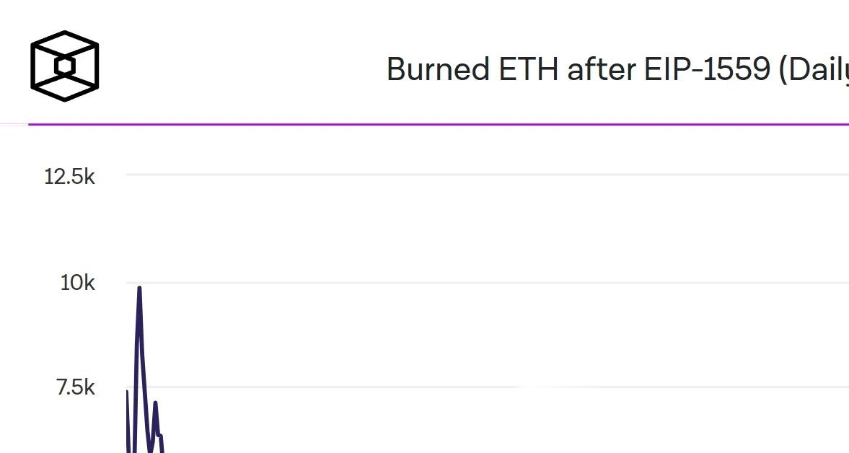Click the 12.5k y-axis label
This screenshot has height=453, width=849.
69,177
